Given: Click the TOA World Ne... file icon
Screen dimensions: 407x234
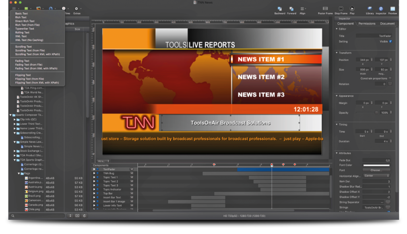Looking at the screenshot, I should [x=22, y=92].
